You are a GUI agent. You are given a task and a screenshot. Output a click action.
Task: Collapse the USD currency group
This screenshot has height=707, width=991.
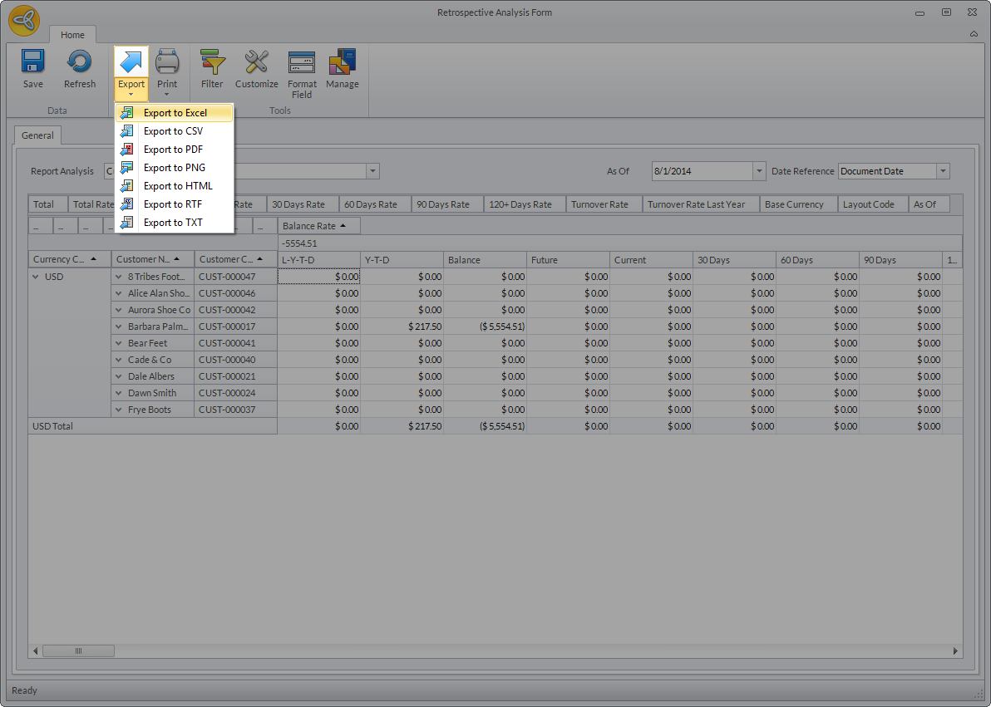point(36,277)
